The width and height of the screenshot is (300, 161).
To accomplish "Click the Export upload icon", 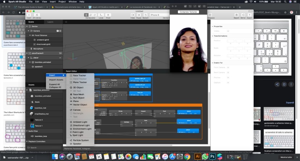I will point(249,15).
